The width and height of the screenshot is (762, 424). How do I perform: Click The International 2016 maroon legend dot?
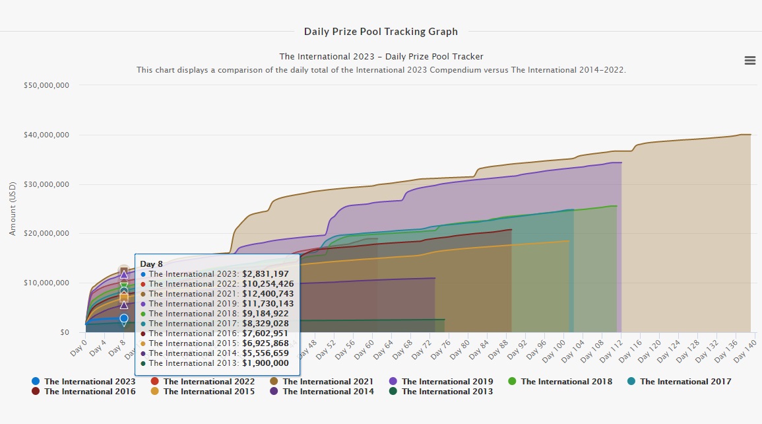coord(36,392)
